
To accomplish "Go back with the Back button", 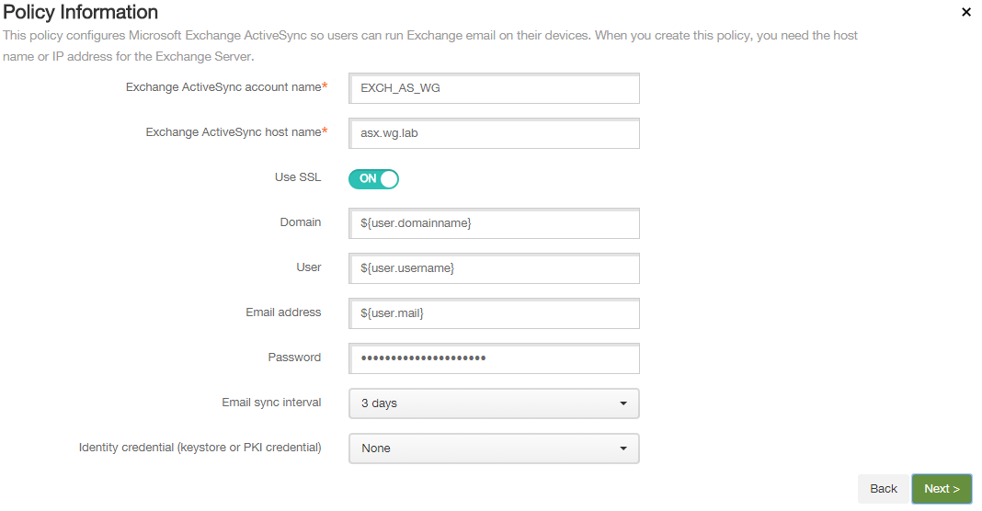I will point(883,489).
